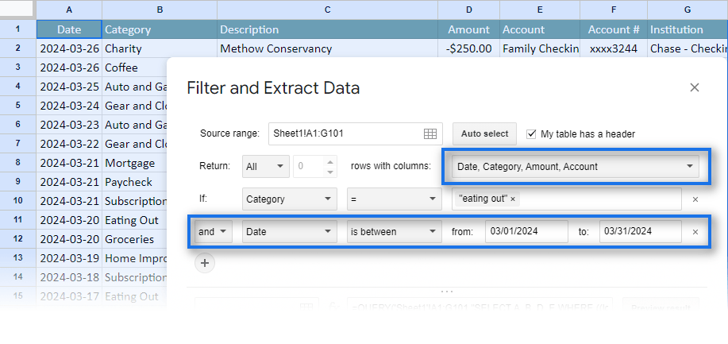The height and width of the screenshot is (344, 728).
Task: Select the corner select-all box
Action: tap(17, 10)
